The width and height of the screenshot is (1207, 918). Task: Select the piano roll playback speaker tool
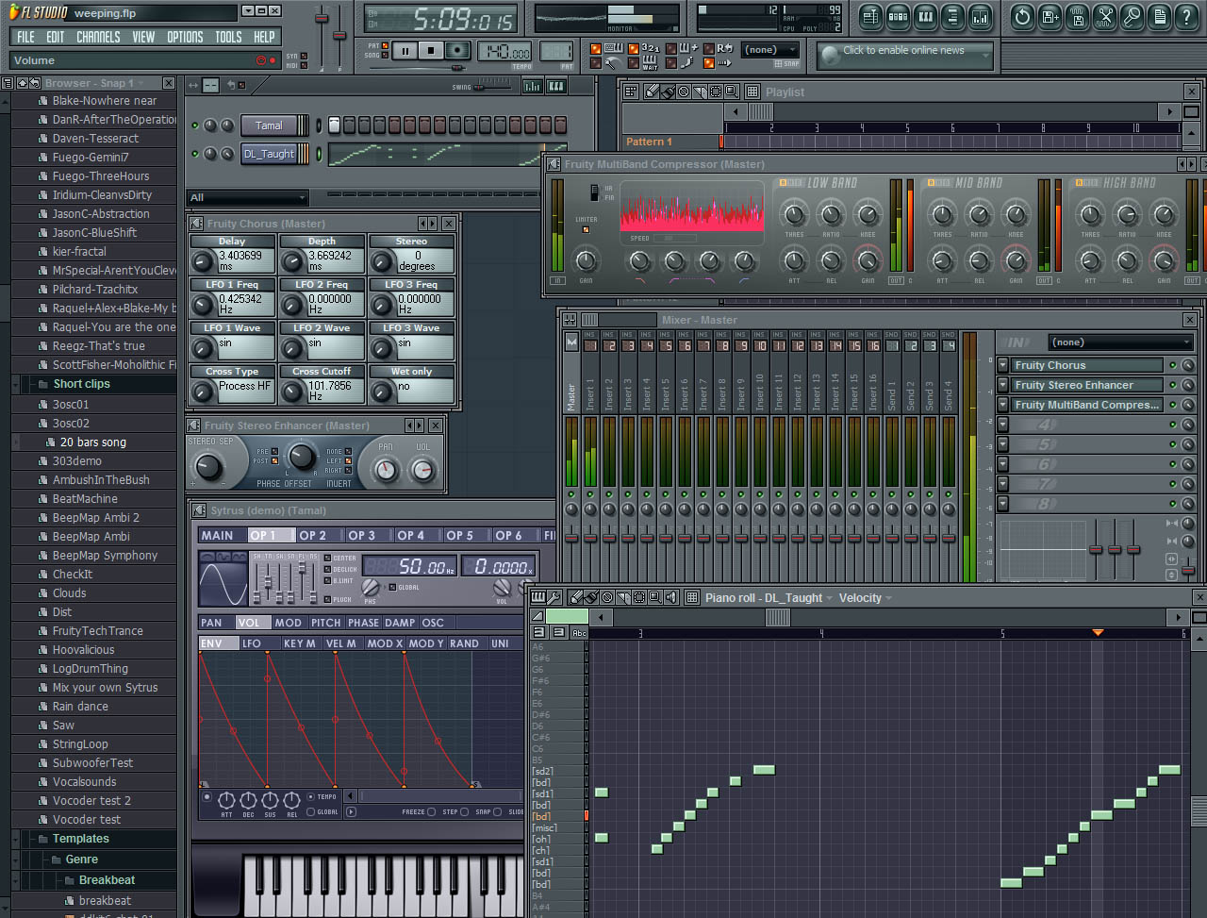pyautogui.click(x=671, y=597)
